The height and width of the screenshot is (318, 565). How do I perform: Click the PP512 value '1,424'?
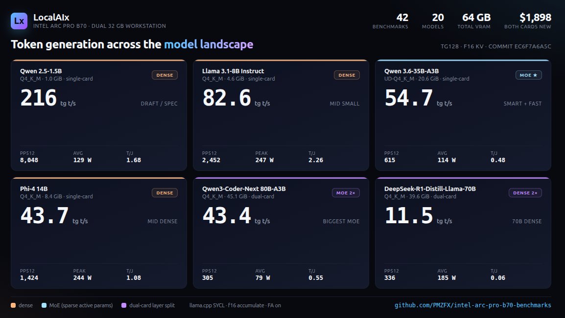(29, 278)
